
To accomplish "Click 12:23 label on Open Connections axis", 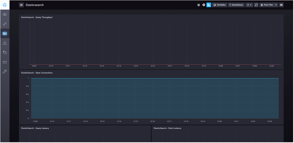I will click(x=270, y=121).
